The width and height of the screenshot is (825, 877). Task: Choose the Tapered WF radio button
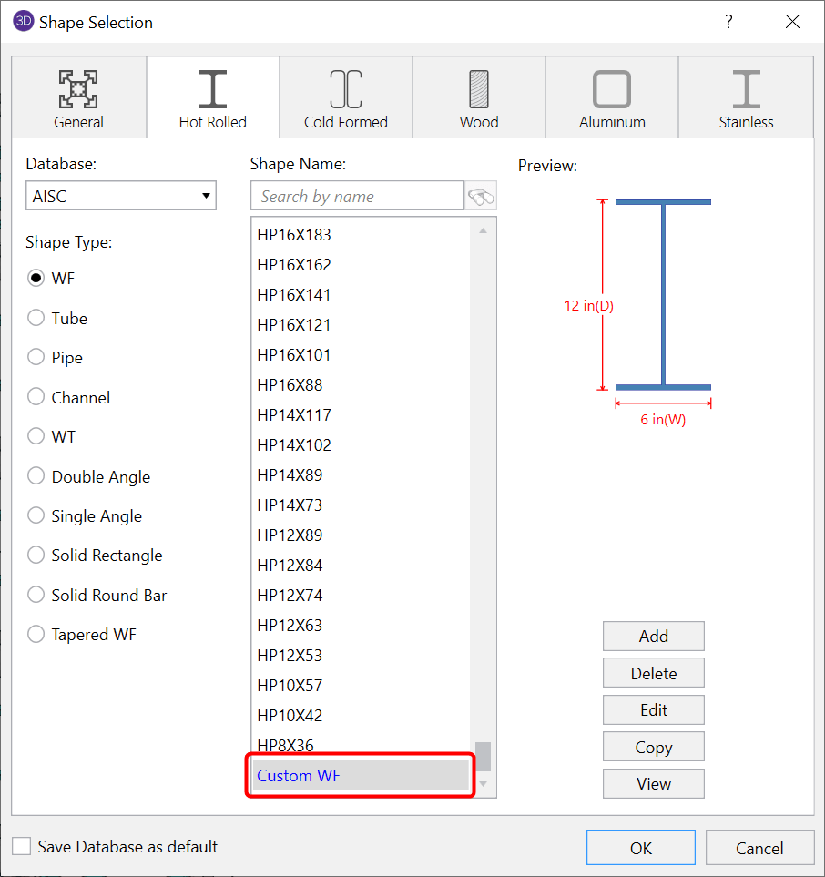[x=36, y=634]
